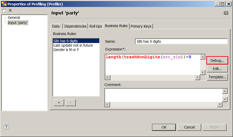
Task: Select Input 'party' tree node
Action: (x=18, y=23)
